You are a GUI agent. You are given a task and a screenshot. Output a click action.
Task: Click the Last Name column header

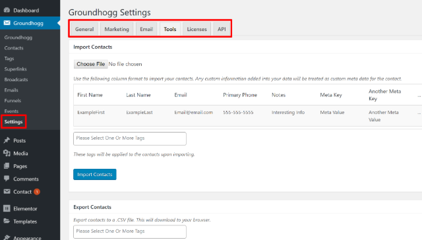138,95
